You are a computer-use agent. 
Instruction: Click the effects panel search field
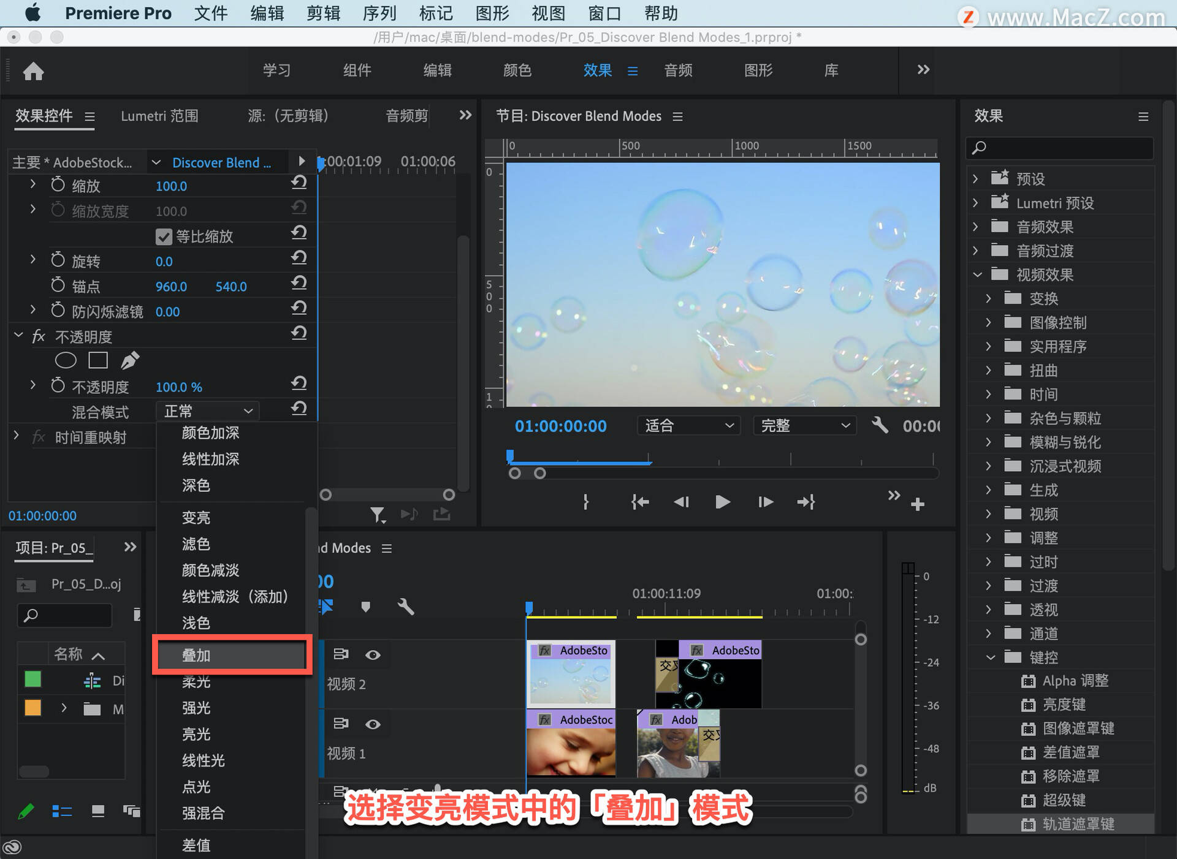pyautogui.click(x=1060, y=148)
